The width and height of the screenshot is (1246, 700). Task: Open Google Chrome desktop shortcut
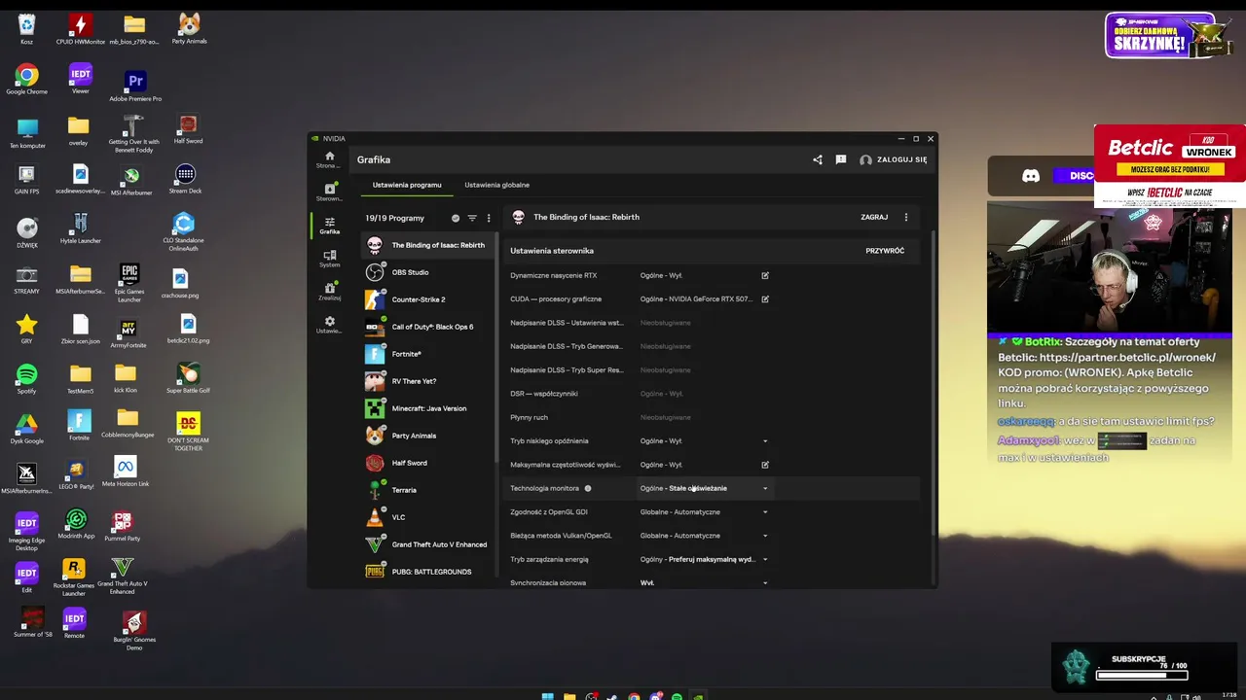(26, 80)
